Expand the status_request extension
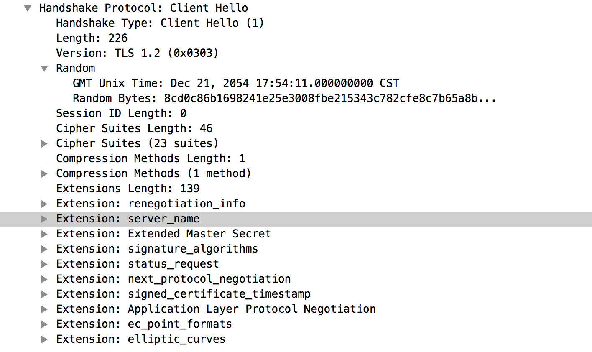 44,264
